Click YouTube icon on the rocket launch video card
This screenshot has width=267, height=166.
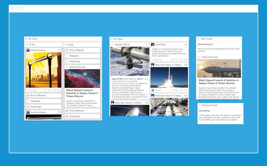(x=186, y=65)
